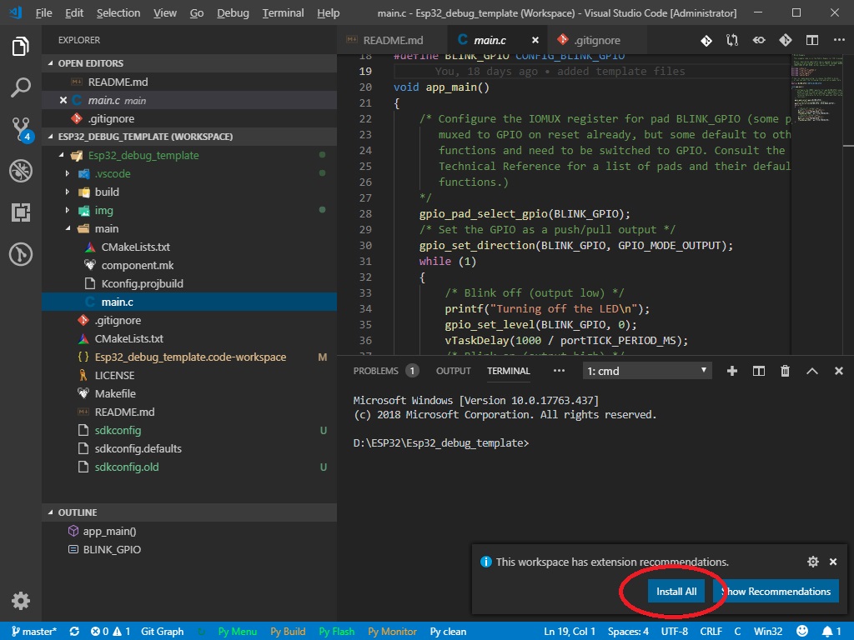Maximize the terminal panel with the up chevron
The height and width of the screenshot is (640, 854).
click(812, 371)
